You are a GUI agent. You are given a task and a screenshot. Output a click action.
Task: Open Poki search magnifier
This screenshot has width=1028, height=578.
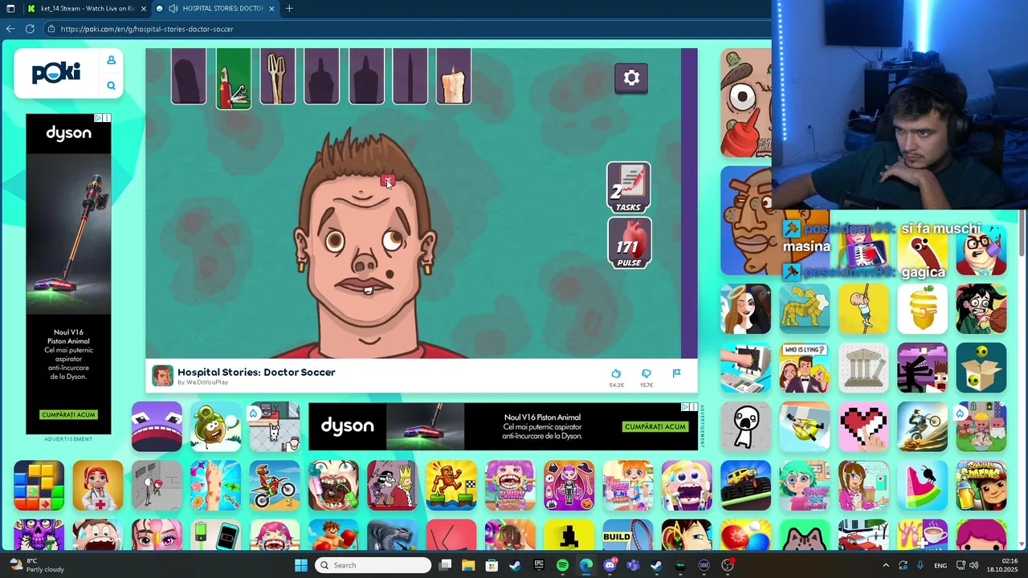coord(111,86)
